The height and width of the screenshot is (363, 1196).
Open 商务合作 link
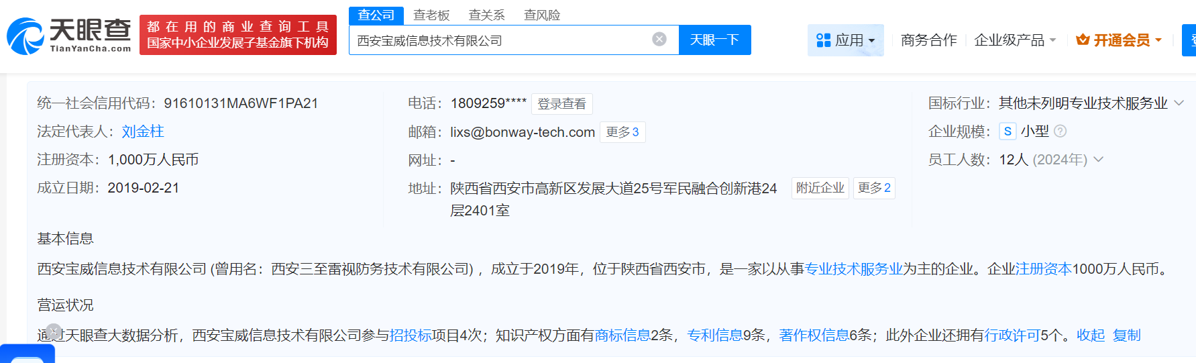point(928,40)
